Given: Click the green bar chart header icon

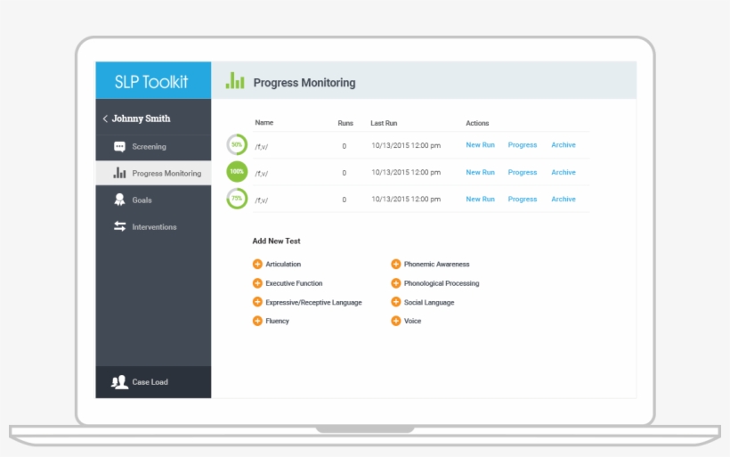Looking at the screenshot, I should 235,80.
